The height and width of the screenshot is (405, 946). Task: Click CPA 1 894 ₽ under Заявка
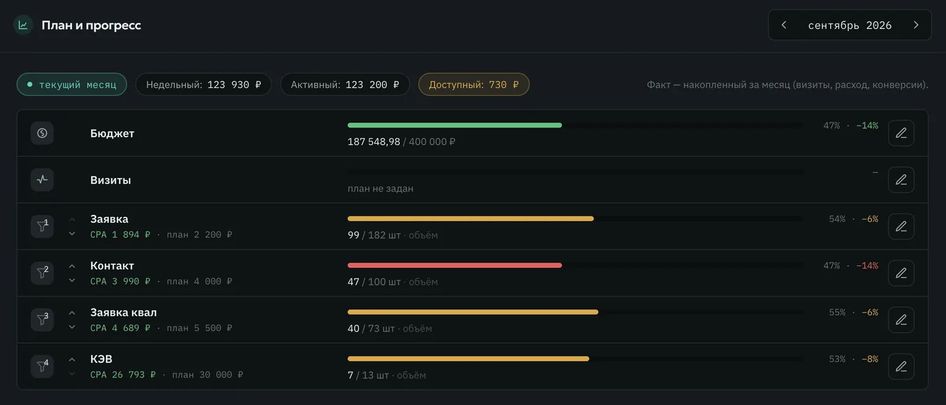(120, 234)
